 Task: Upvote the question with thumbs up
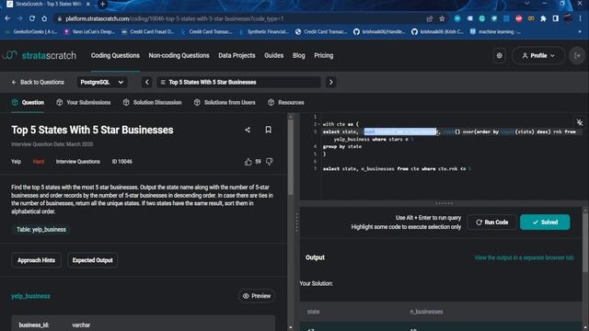[x=248, y=162]
